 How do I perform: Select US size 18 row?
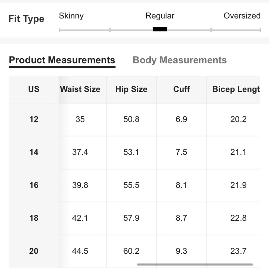134,218
